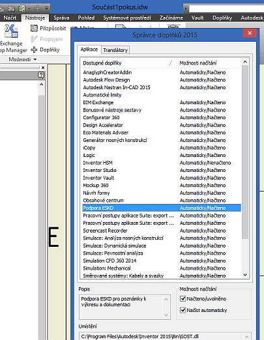Click the Umístění path field

tap(162, 336)
